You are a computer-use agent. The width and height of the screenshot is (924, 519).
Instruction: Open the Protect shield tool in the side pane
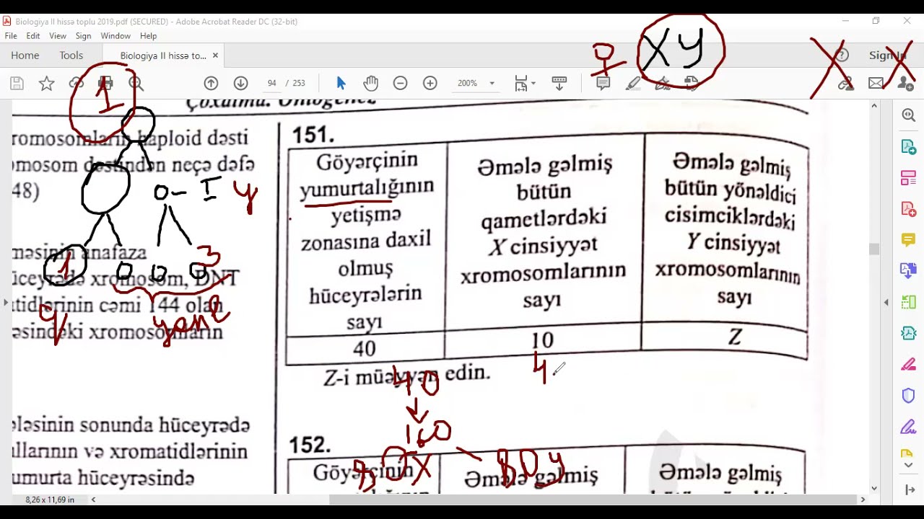[908, 395]
